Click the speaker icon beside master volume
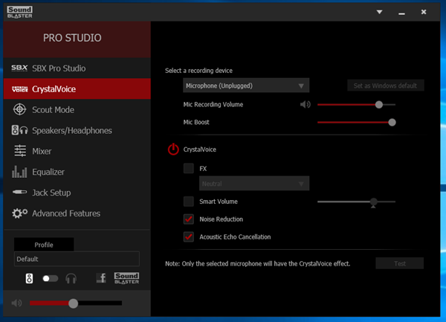Screen dimensions: 446x322 pos(17,303)
